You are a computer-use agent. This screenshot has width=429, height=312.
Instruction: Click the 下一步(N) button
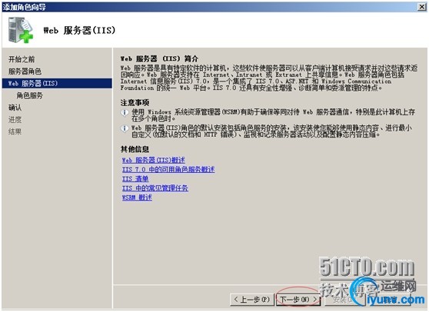tap(298, 300)
